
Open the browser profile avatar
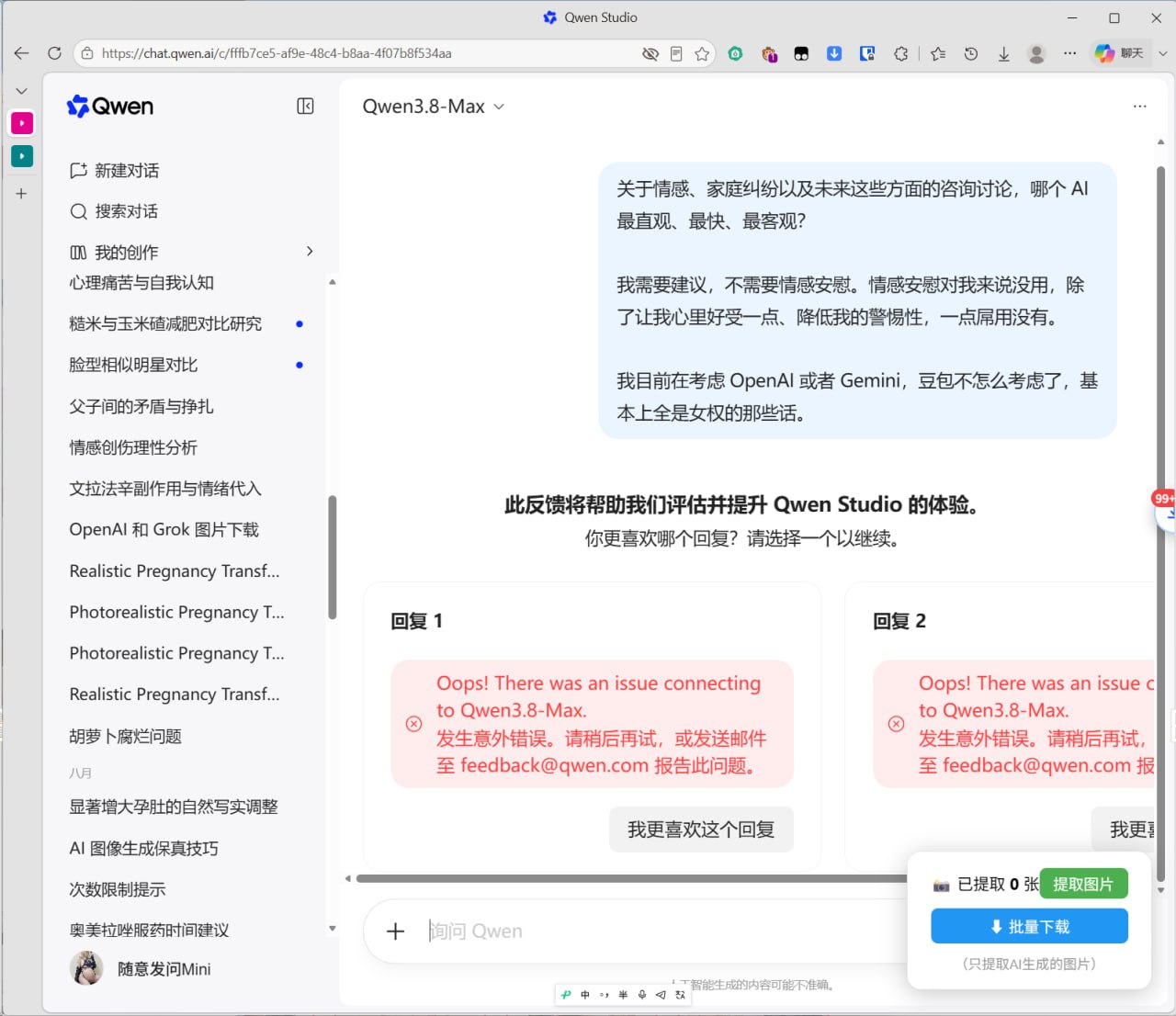point(1036,53)
